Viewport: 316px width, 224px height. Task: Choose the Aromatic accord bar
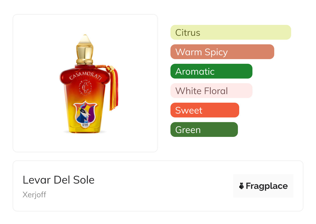[x=211, y=71]
